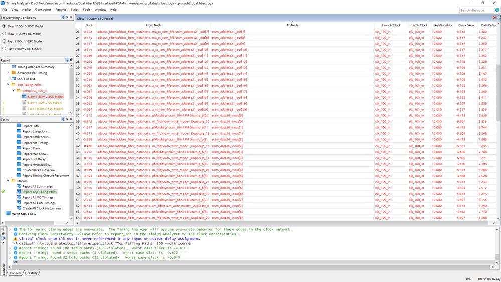Collapse the Macros folder in Tasks
Viewport: 501px width, 282px height.
[8, 180]
